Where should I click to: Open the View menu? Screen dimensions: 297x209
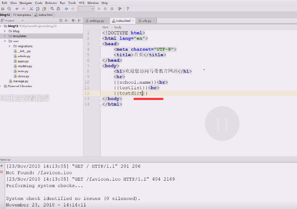pyautogui.click(x=13, y=3)
